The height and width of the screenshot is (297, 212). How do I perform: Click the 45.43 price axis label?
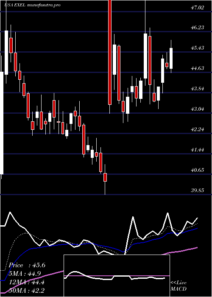pos(198,48)
